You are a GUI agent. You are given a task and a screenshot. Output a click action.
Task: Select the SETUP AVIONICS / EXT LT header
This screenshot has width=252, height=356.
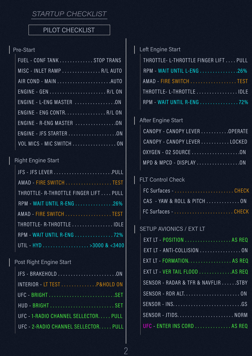tap(172, 229)
